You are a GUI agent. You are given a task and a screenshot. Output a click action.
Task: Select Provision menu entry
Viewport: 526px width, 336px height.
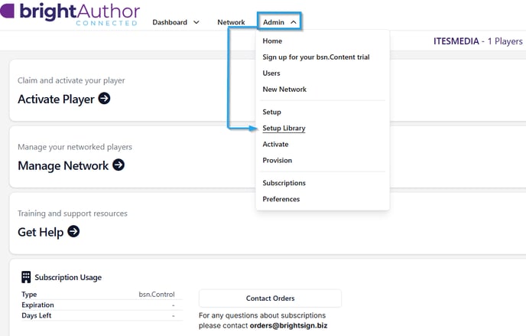tap(277, 161)
